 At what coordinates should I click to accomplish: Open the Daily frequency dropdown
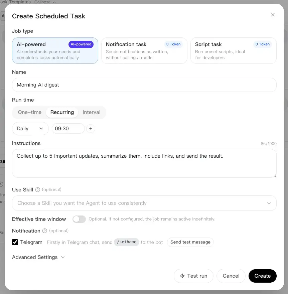[x=30, y=128]
